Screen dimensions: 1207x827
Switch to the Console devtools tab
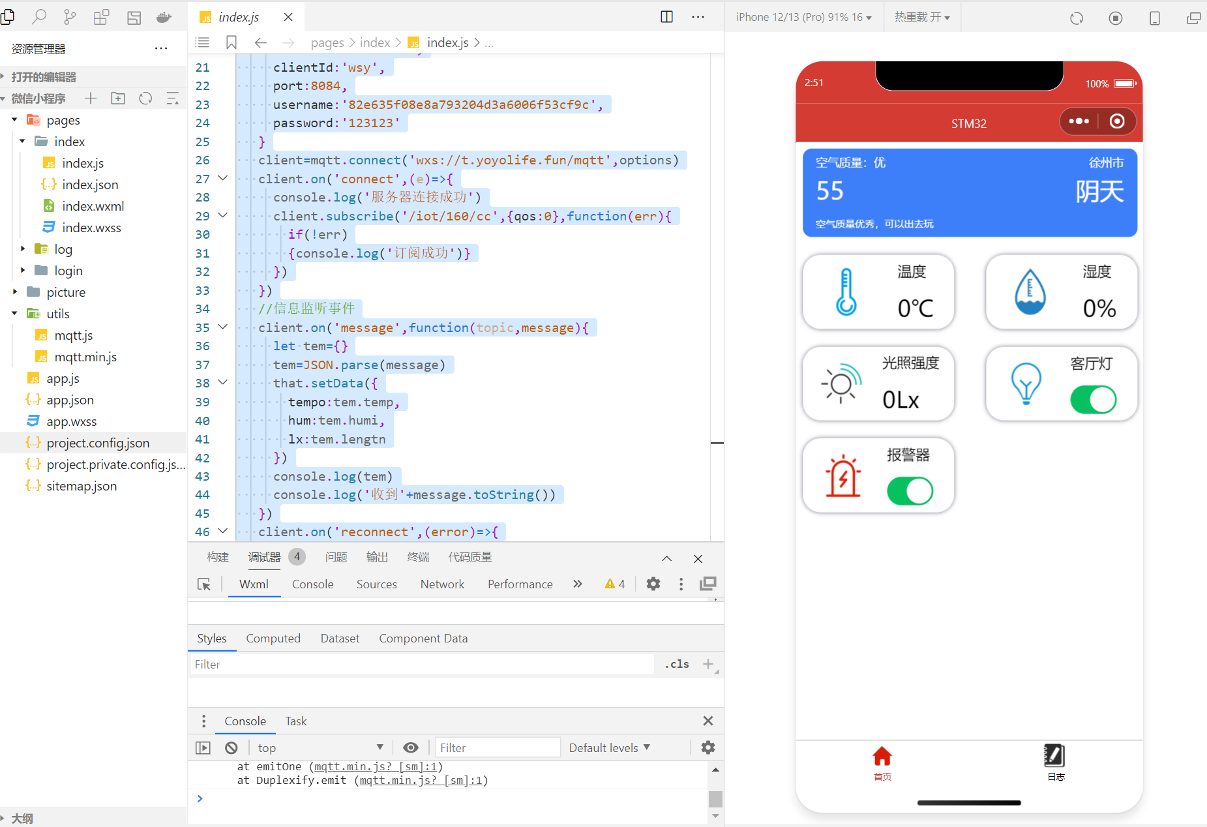point(312,584)
